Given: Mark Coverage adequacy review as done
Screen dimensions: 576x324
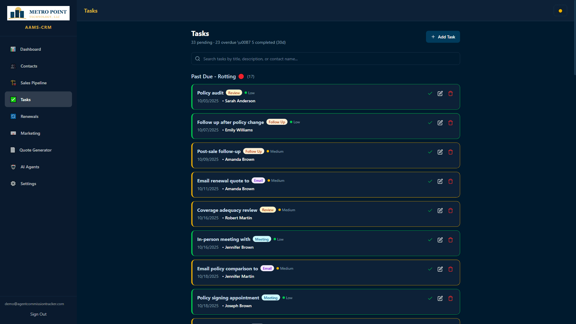Looking at the screenshot, I should click(x=430, y=210).
